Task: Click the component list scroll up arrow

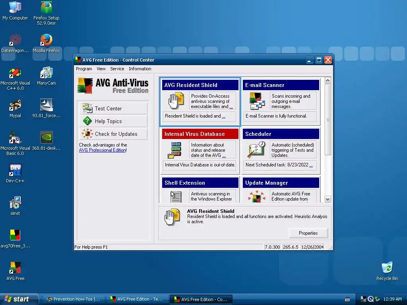Action: (x=328, y=81)
